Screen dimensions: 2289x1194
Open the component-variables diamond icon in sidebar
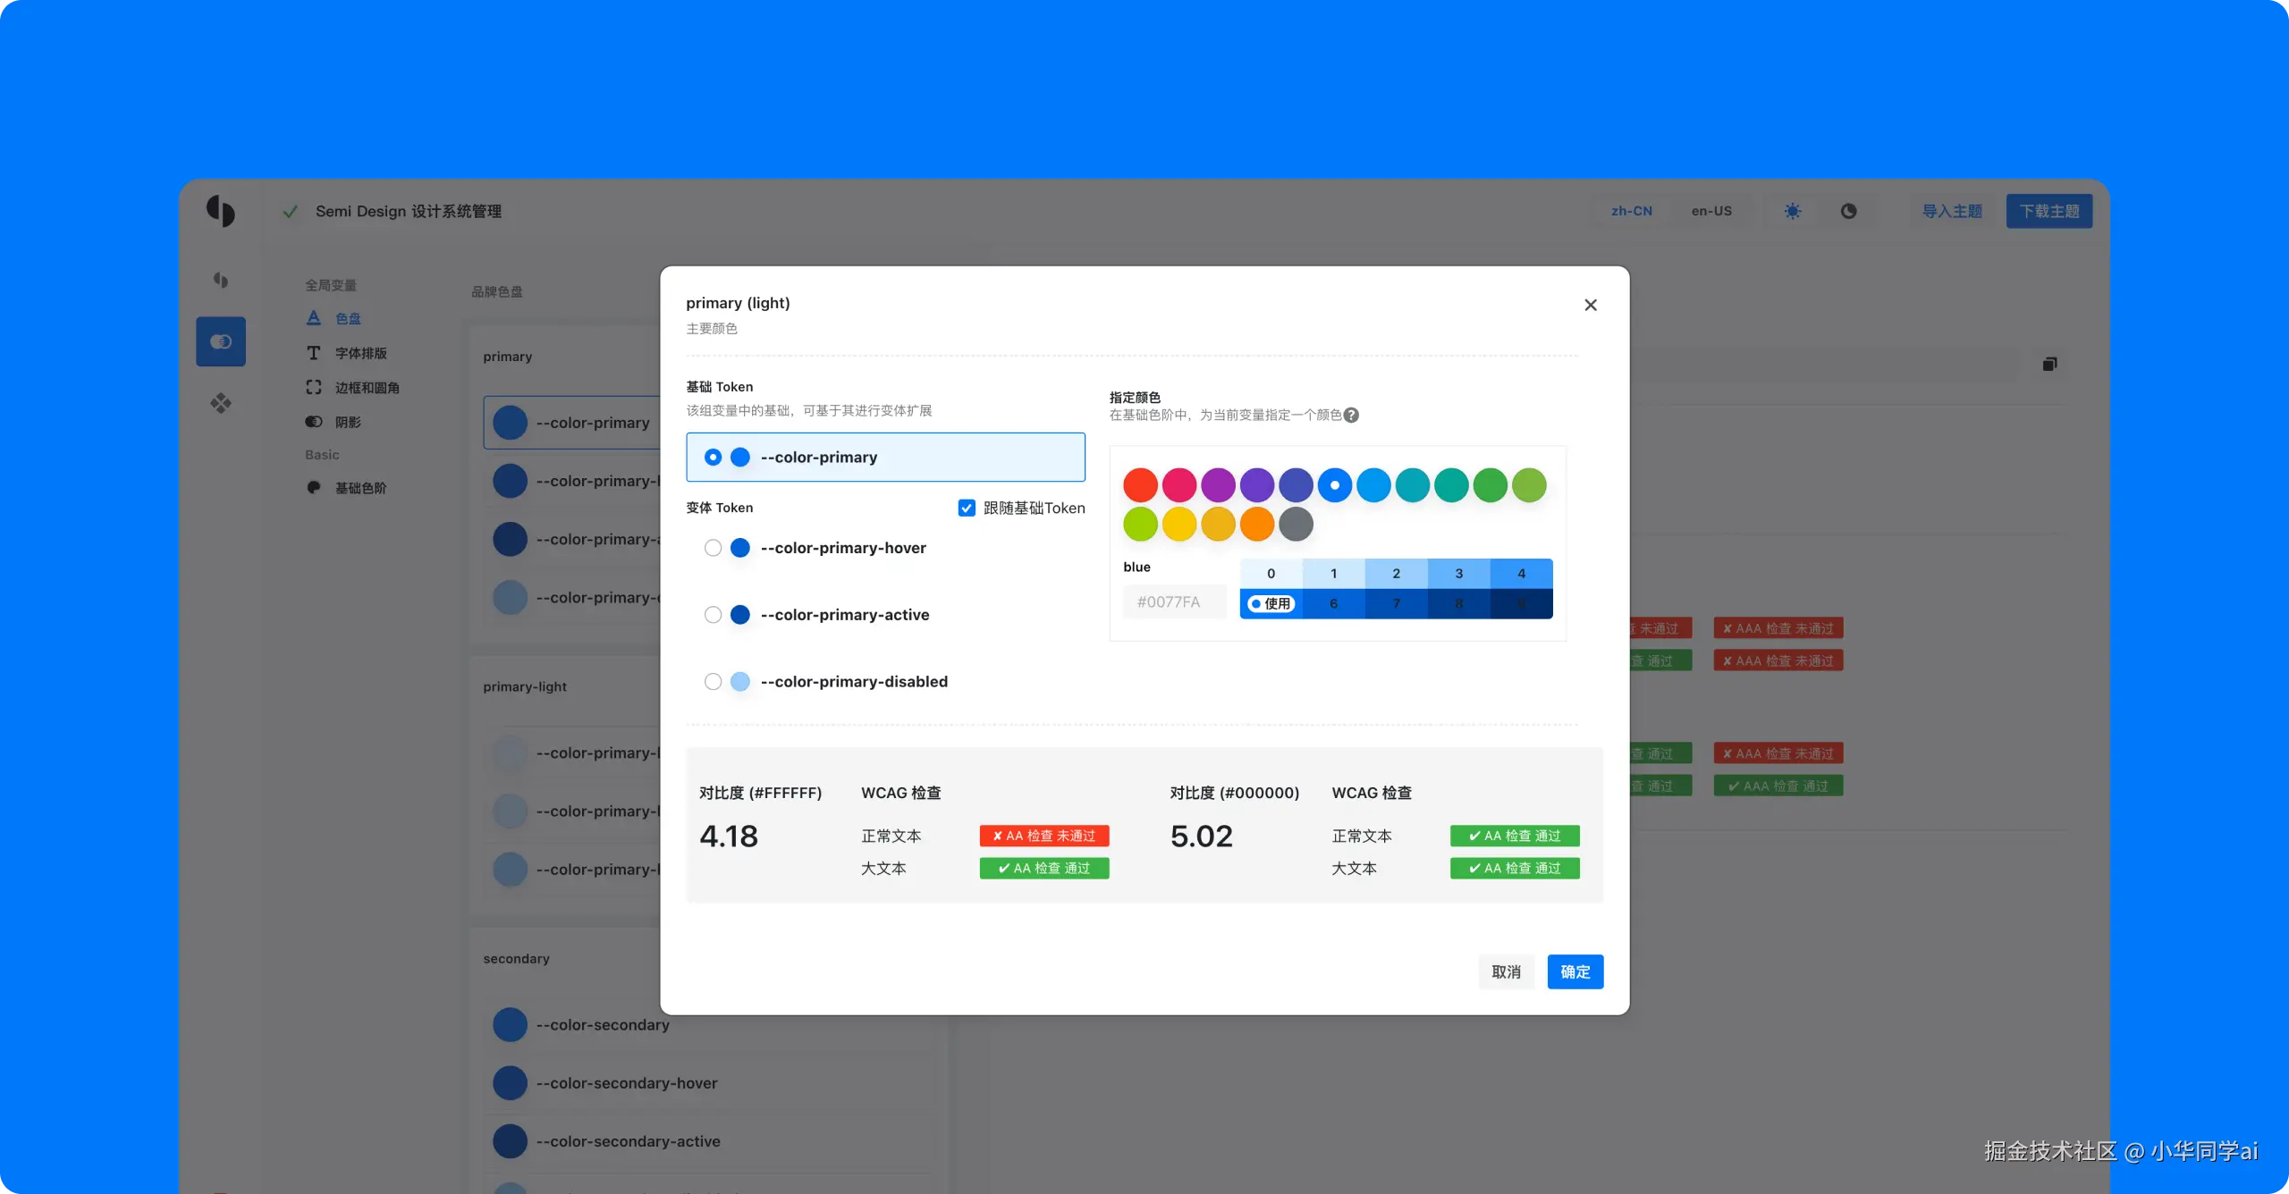(221, 403)
